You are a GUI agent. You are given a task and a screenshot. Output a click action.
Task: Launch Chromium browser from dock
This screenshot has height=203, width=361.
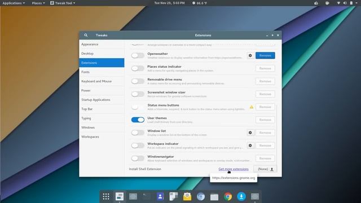[x=201, y=196]
